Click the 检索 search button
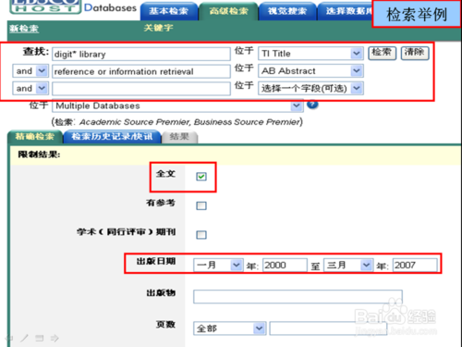This screenshot has height=347, width=462. [x=382, y=53]
